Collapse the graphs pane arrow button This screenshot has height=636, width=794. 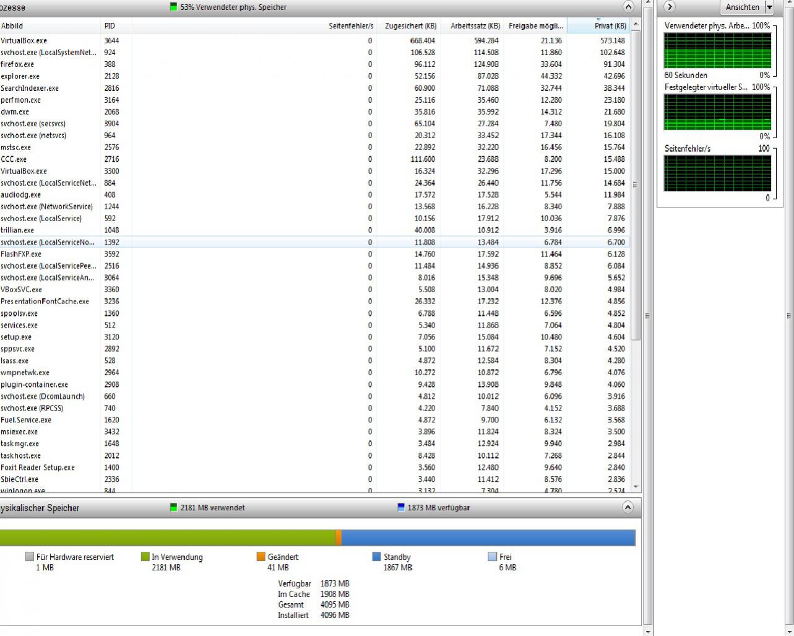tap(670, 7)
